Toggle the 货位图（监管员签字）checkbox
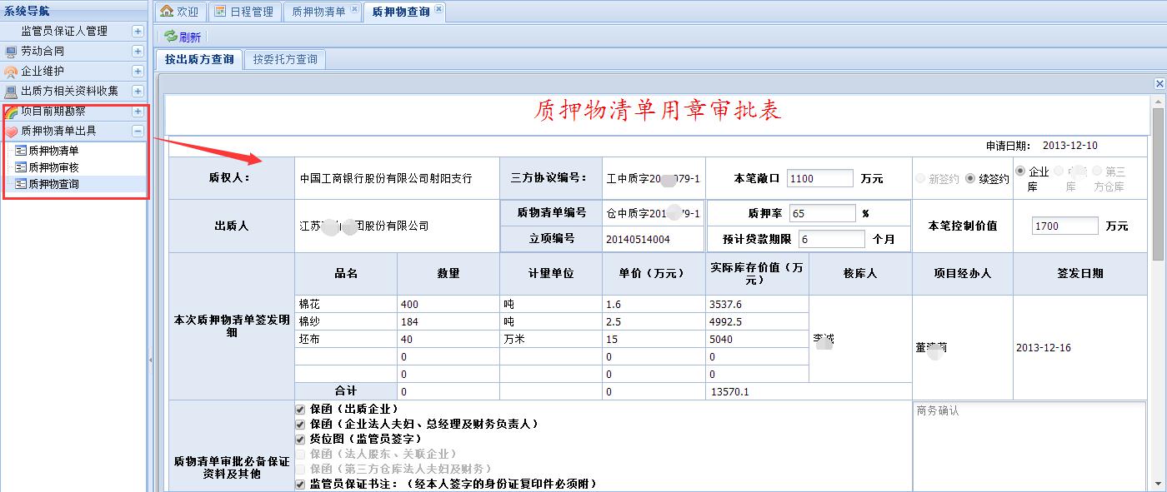The image size is (1167, 492). point(300,439)
